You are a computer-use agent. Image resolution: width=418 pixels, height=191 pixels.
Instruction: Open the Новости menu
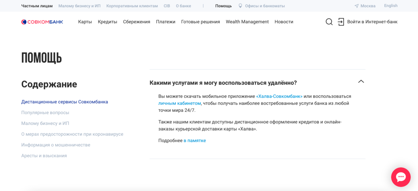[284, 22]
